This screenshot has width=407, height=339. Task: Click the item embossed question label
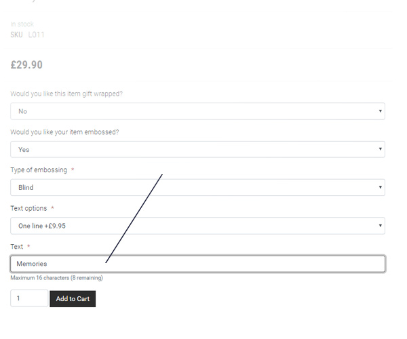64,132
